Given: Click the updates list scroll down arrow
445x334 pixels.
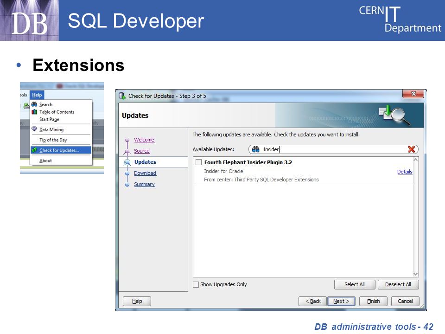Looking at the screenshot, I should tap(415, 274).
